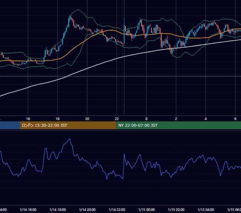
Task: Click the '1/14 22:00' date label
Action: pos(117,210)
